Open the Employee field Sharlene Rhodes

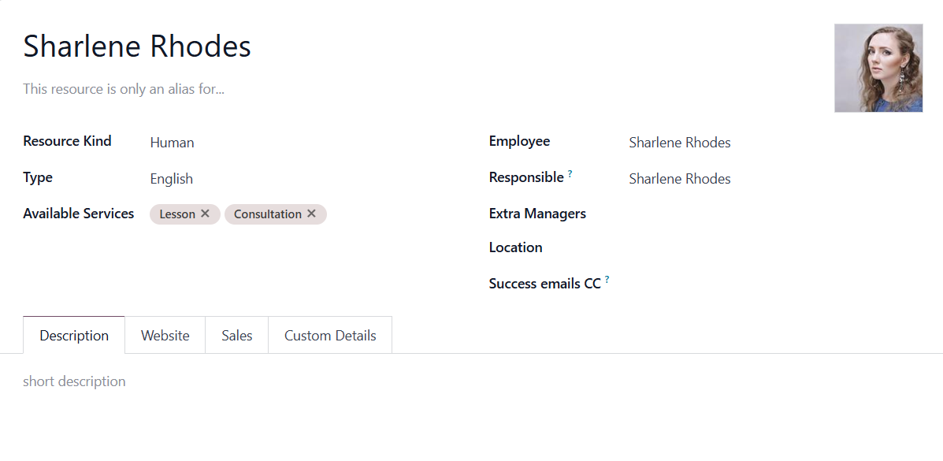776,143
